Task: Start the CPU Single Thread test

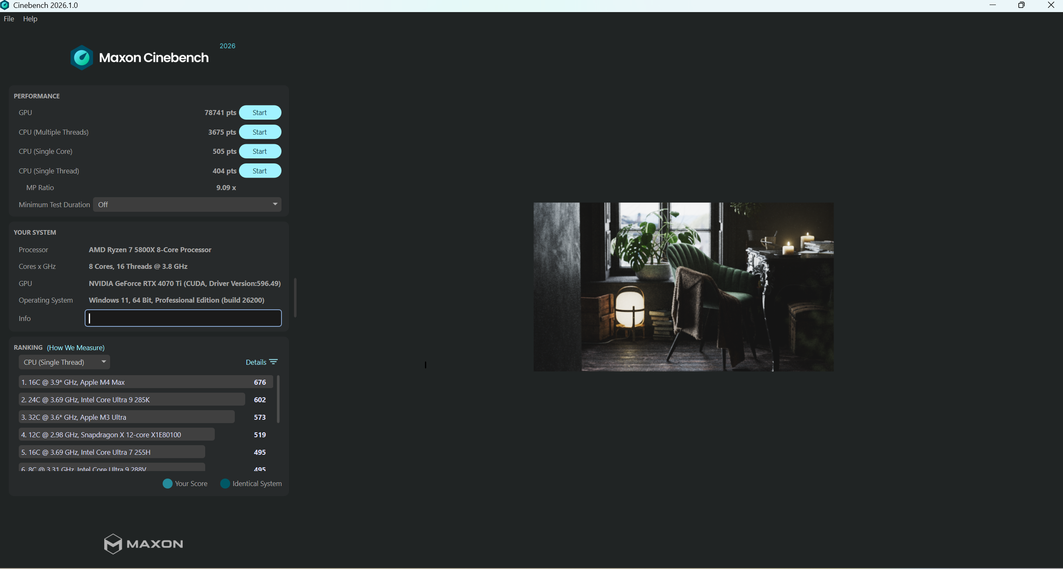Action: click(260, 171)
